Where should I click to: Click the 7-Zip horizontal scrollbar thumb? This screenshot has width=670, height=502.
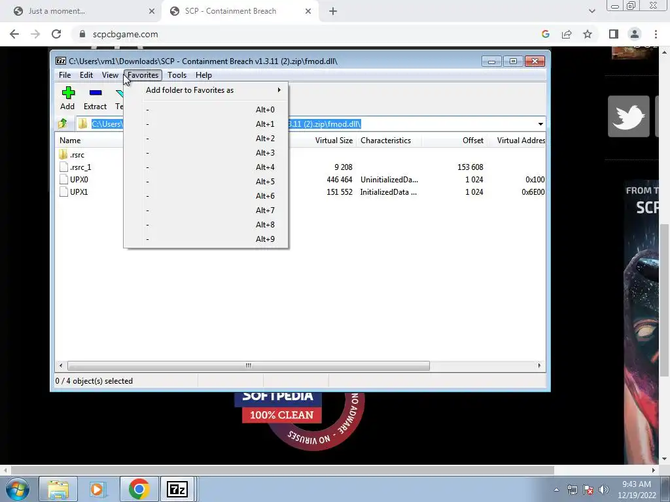click(248, 366)
